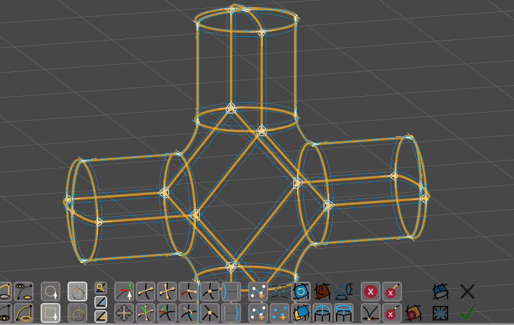Cancel with the black X button
The height and width of the screenshot is (325, 514).
[467, 292]
